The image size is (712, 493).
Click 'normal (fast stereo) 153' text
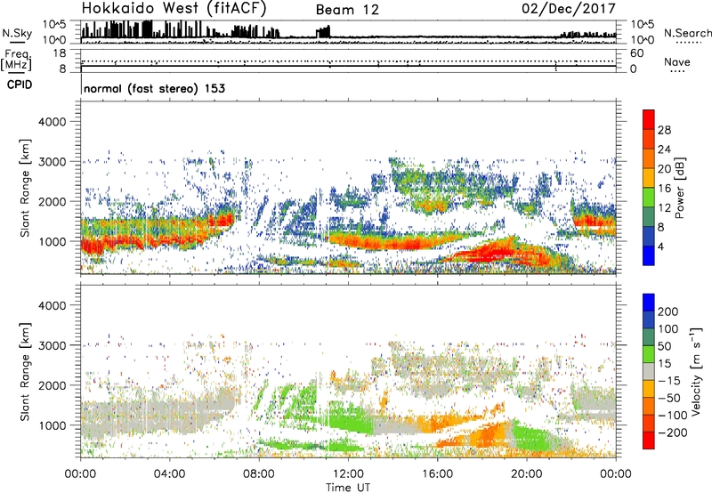[x=154, y=88]
